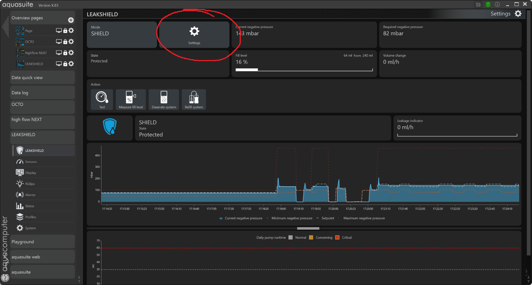Screen dimensions: 532x285
Task: Expand the OCTO device section
Action: [42, 107]
